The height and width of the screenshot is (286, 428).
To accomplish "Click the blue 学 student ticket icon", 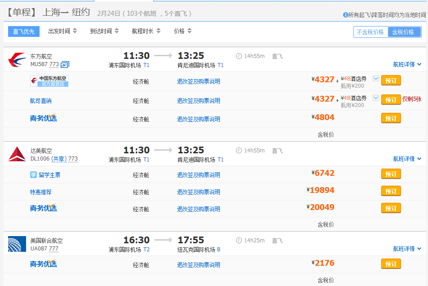I will click(x=33, y=175).
